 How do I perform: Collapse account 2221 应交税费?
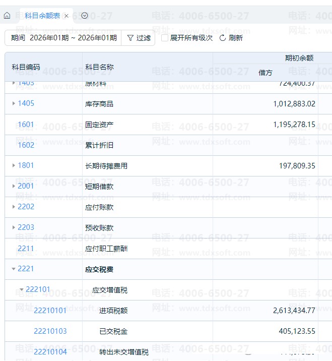coord(14,269)
